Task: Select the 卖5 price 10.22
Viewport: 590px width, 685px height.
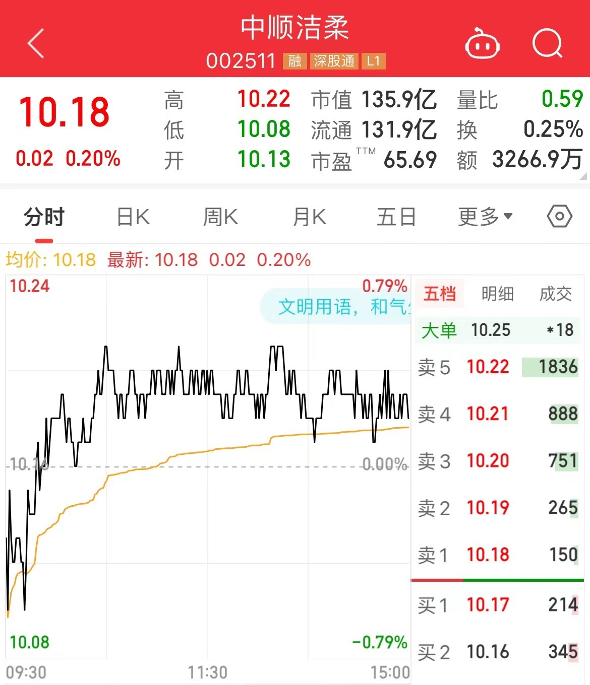Action: (488, 367)
